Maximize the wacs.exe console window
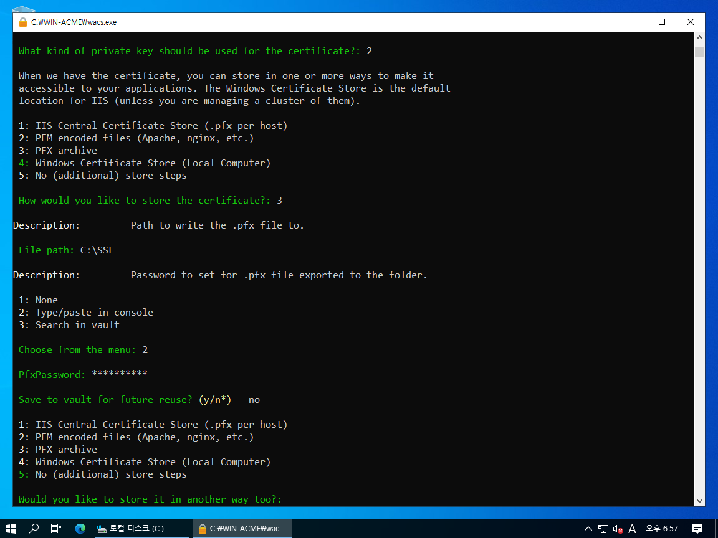The width and height of the screenshot is (718, 538). [662, 22]
